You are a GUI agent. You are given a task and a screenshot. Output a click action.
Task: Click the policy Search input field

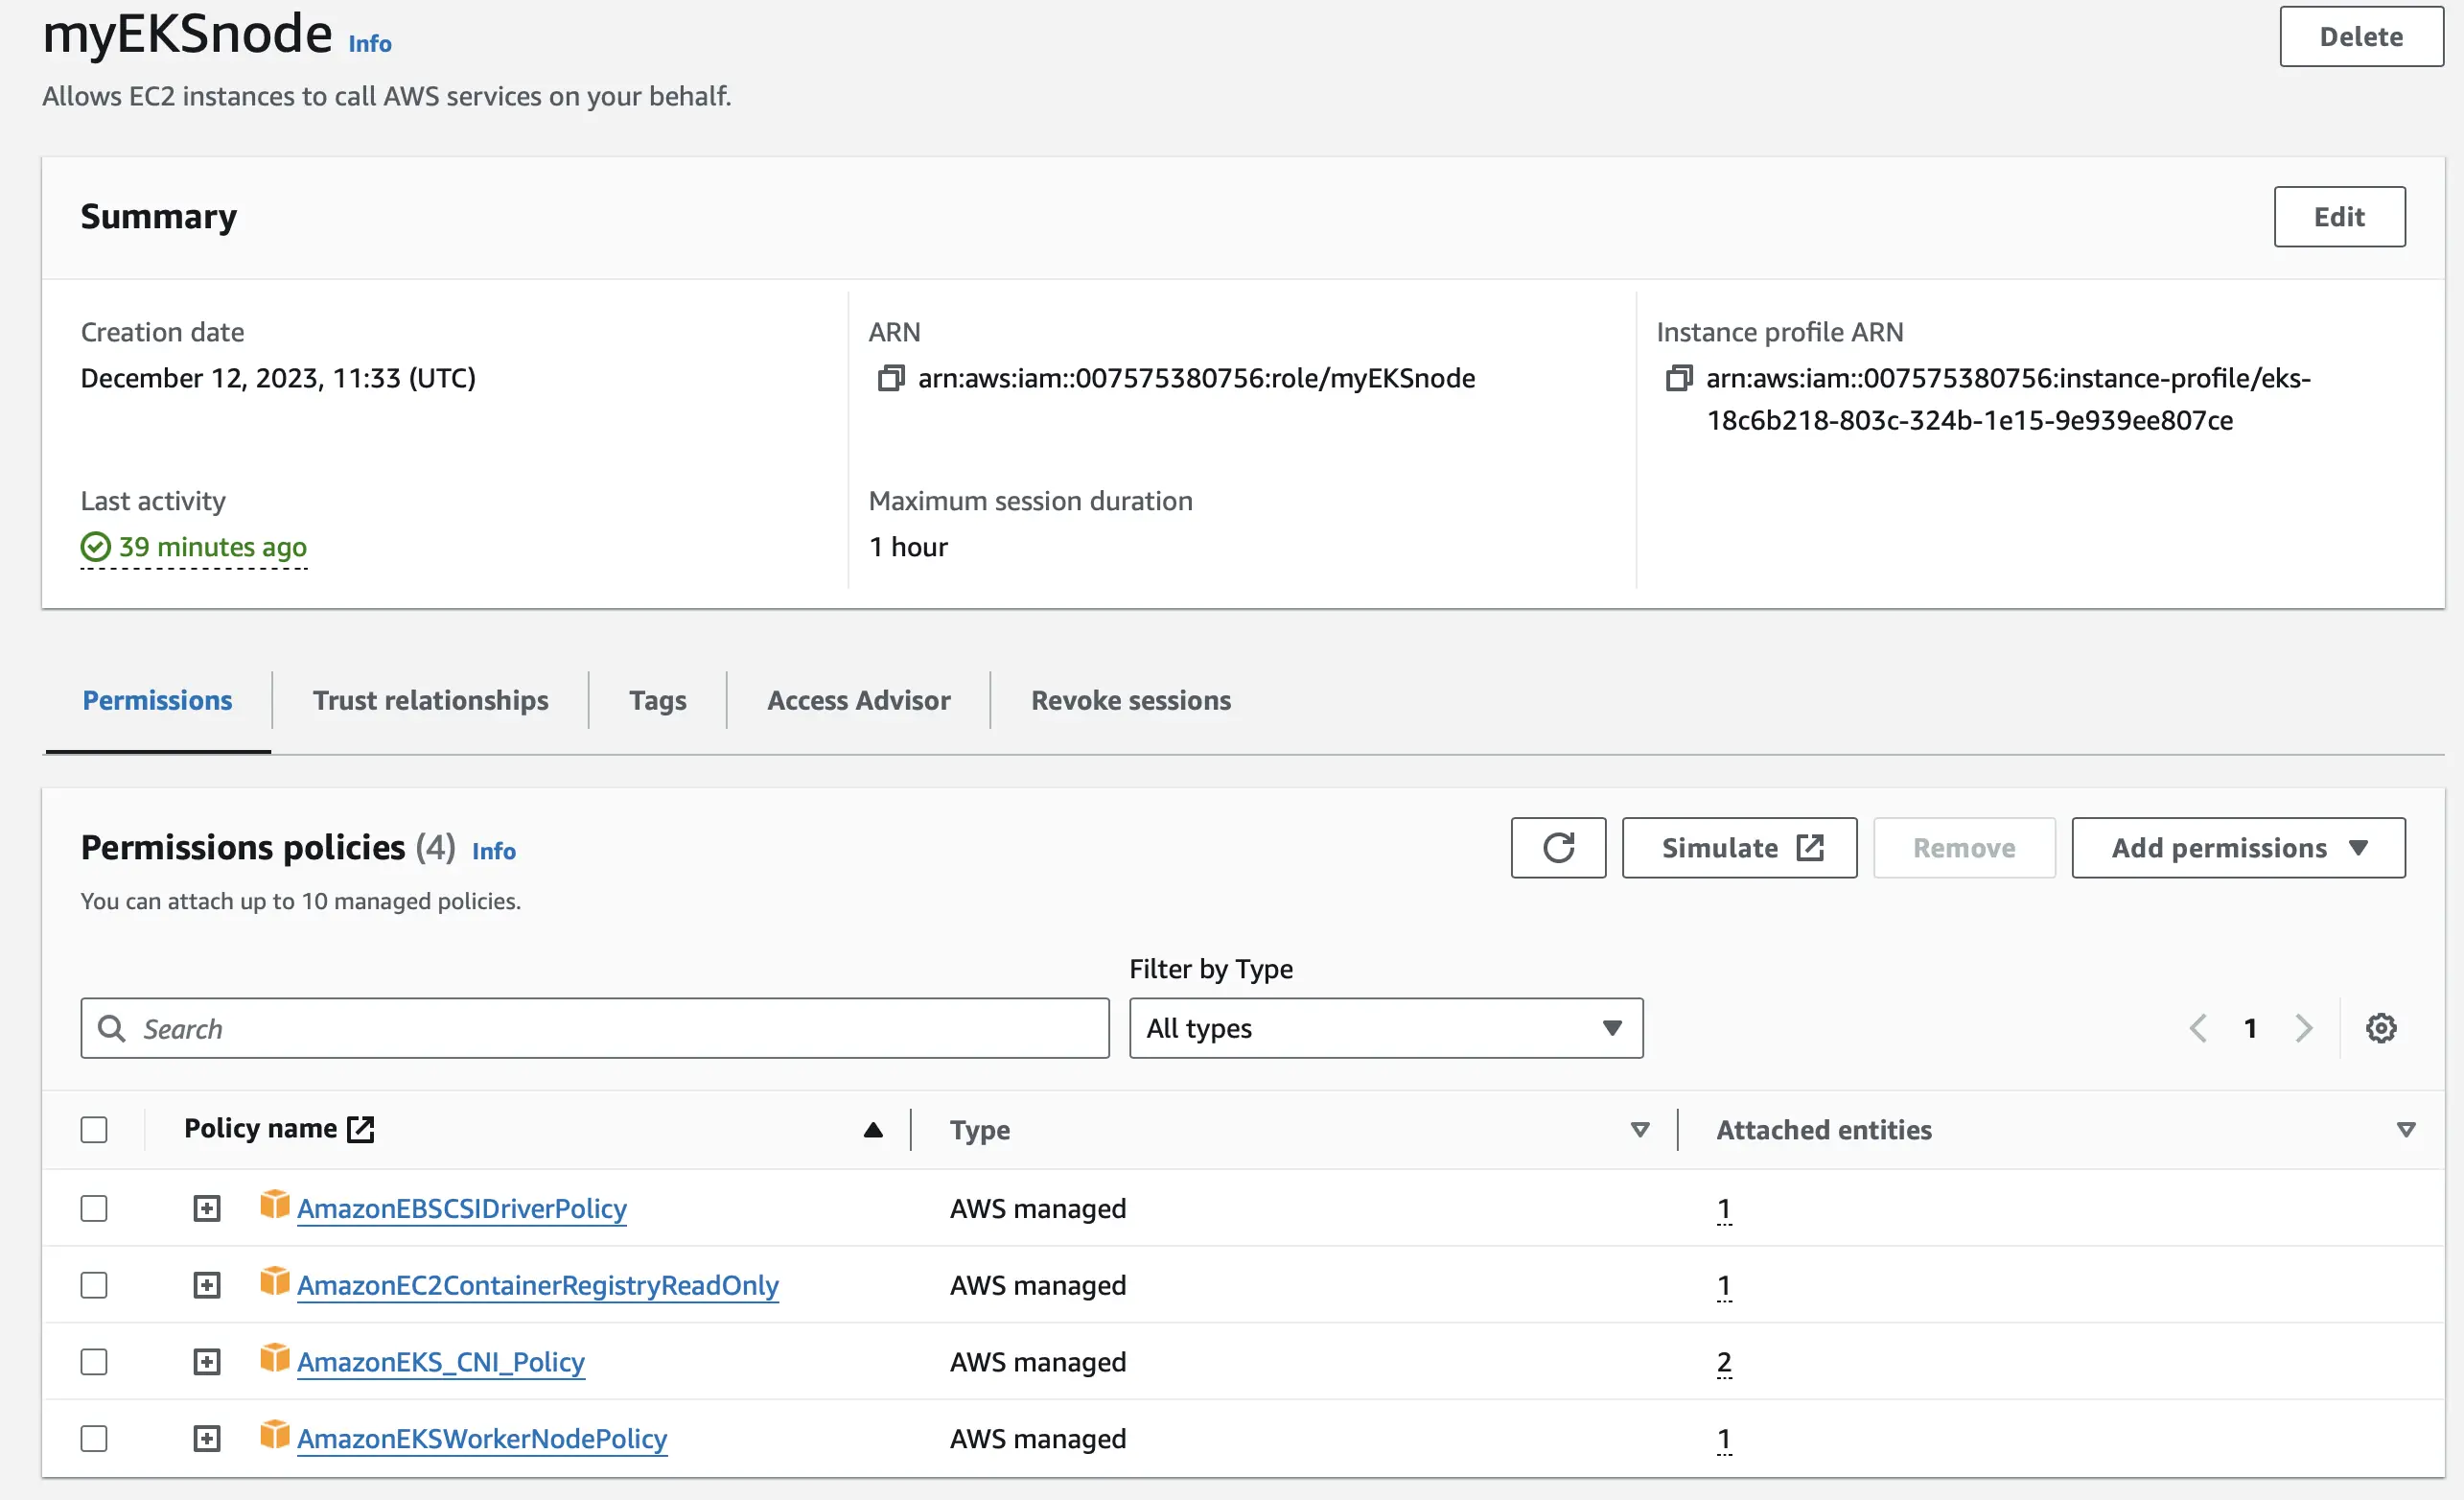(x=595, y=1028)
